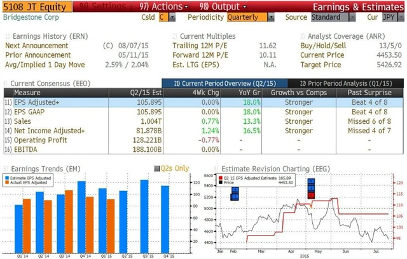This screenshot has height=259, width=407.
Task: Click the Bridgestone Corp company name
Action: [x=31, y=17]
